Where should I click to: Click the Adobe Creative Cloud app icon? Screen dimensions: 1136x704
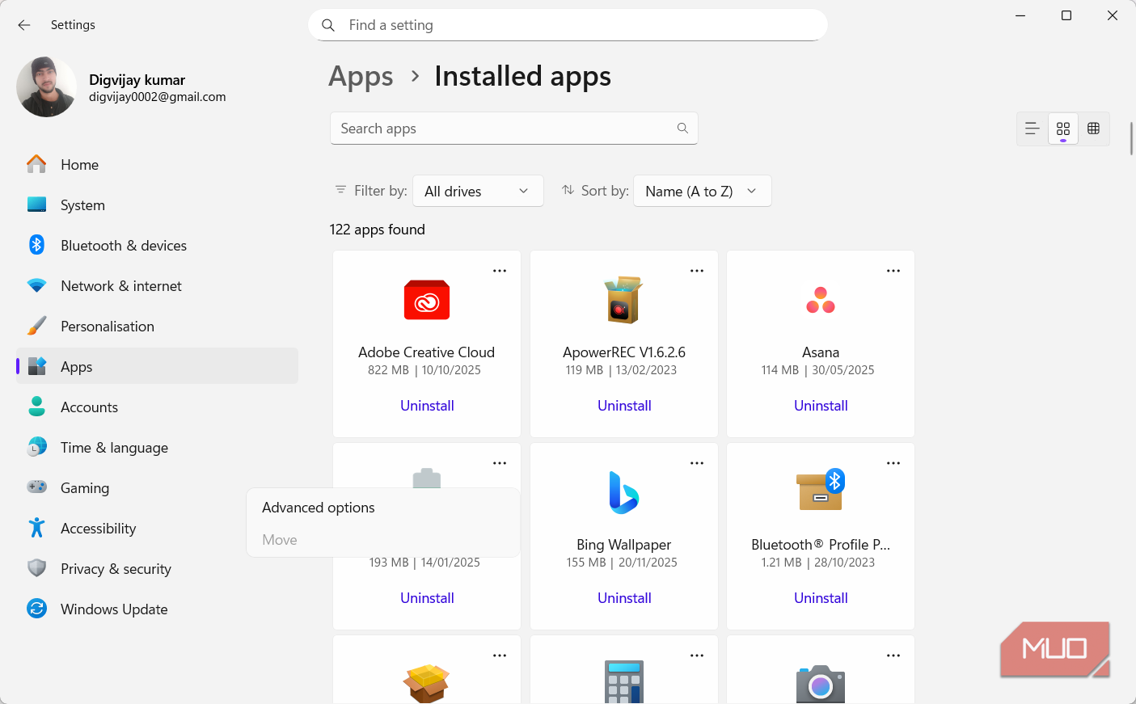coord(427,301)
